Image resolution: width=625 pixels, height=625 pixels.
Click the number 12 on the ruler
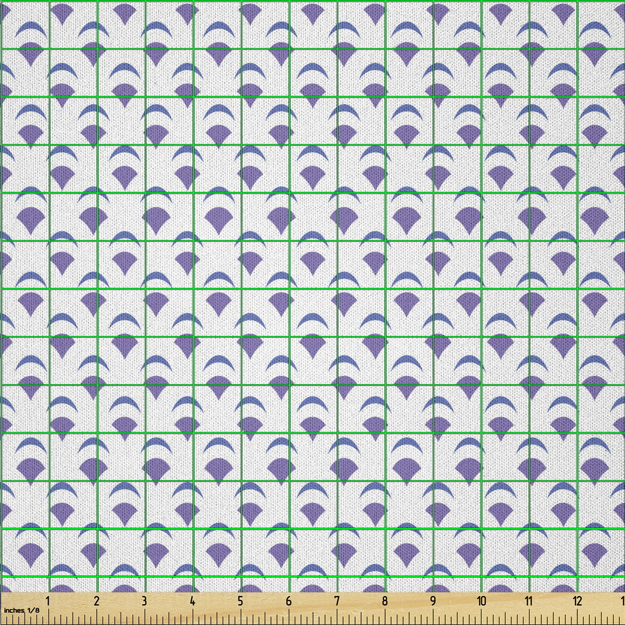point(577,601)
